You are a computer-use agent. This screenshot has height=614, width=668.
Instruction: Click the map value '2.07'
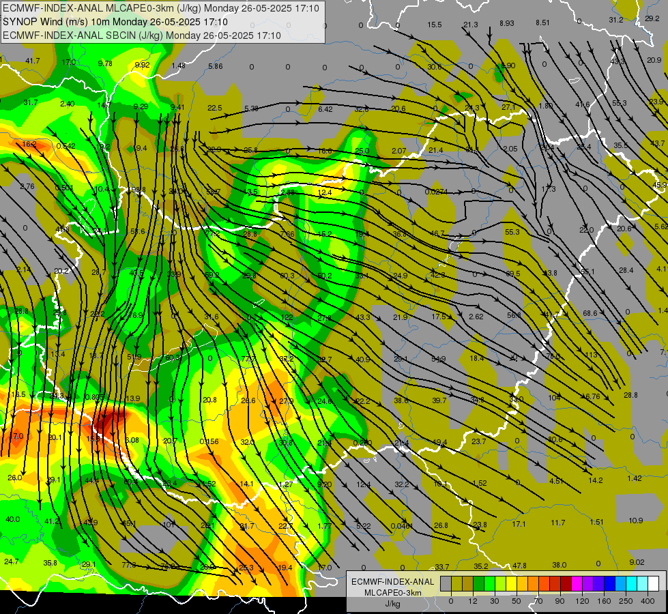click(398, 151)
